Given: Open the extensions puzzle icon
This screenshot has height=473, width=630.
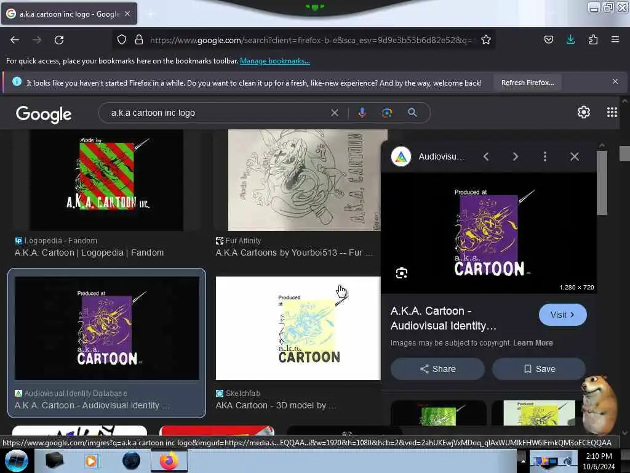Looking at the screenshot, I should (x=593, y=39).
